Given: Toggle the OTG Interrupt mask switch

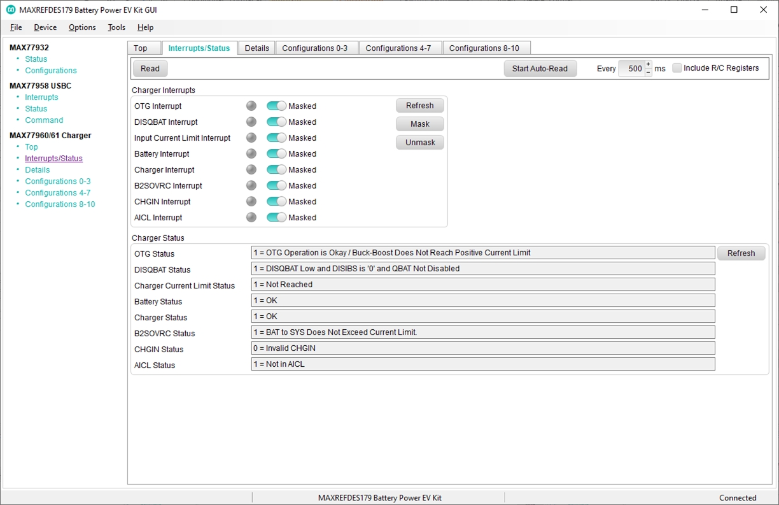Looking at the screenshot, I should point(276,106).
